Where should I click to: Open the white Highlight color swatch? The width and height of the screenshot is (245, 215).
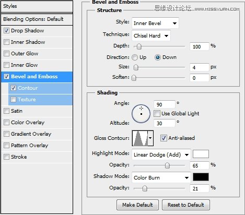pyautogui.click(x=201, y=154)
